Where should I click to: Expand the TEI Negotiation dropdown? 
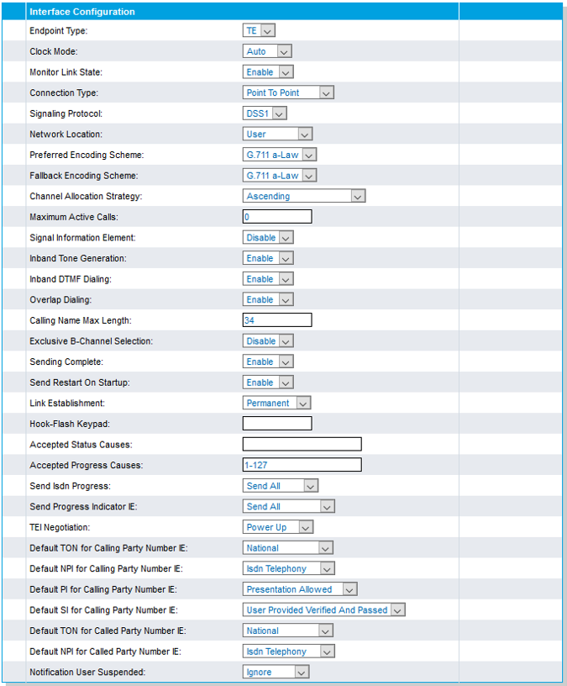[x=278, y=527]
